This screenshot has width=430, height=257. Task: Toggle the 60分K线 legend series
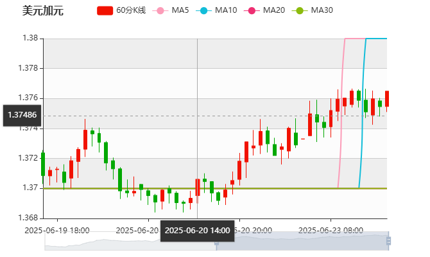pos(121,10)
